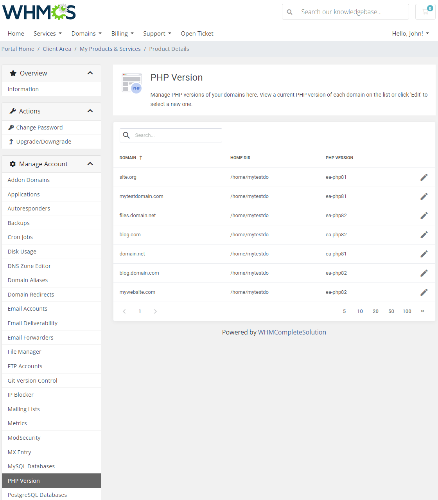
Task: Show 5 entries per page
Action: point(345,311)
